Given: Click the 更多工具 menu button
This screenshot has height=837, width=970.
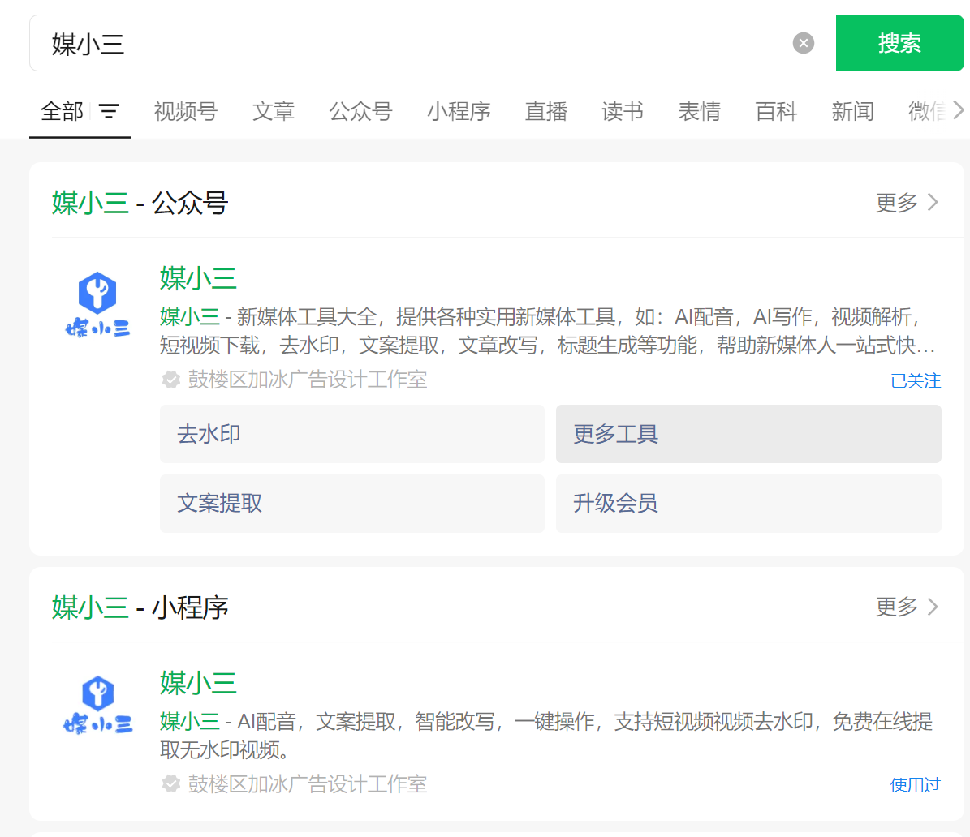Looking at the screenshot, I should pyautogui.click(x=748, y=434).
